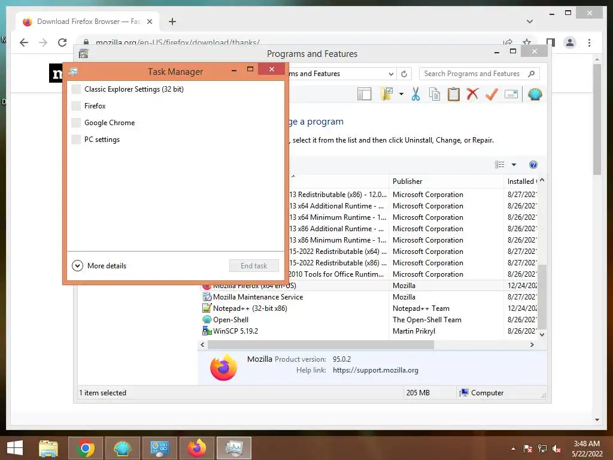Open Chrome tab search chevron

(x=530, y=22)
